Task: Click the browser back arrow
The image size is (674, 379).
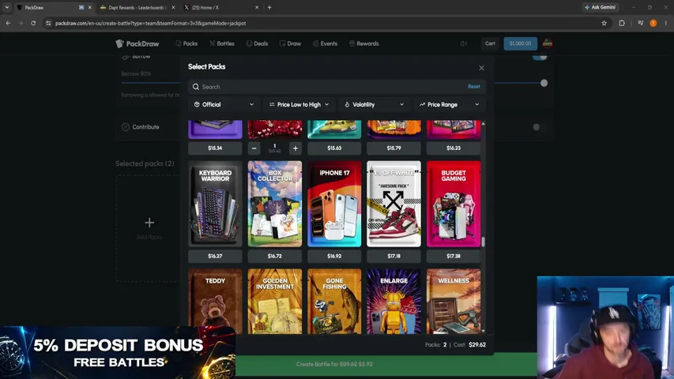Action: pos(8,23)
